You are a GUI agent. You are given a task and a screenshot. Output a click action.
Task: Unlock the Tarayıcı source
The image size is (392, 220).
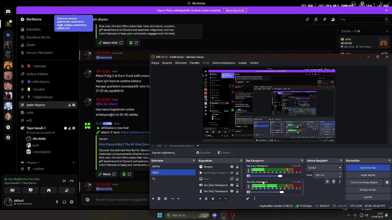pos(237,167)
